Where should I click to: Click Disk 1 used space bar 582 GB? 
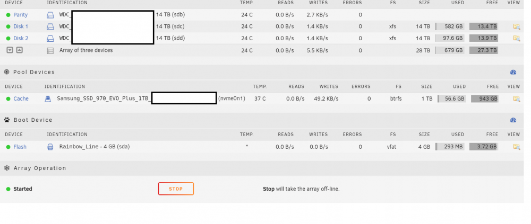(450, 26)
